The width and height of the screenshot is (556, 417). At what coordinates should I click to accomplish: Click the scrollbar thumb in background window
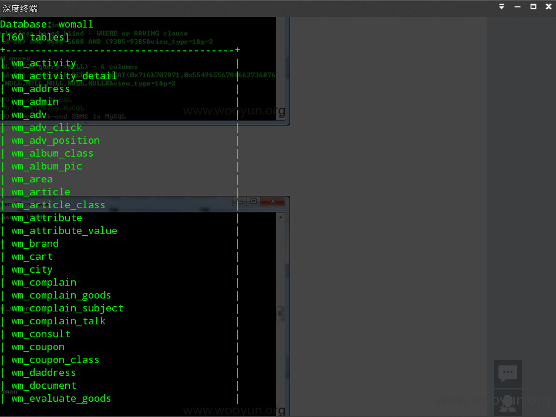[280, 314]
